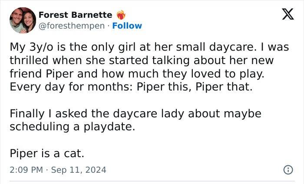This screenshot has width=304, height=184.
Task: Click the "Every day for months" line
Action: (x=130, y=86)
